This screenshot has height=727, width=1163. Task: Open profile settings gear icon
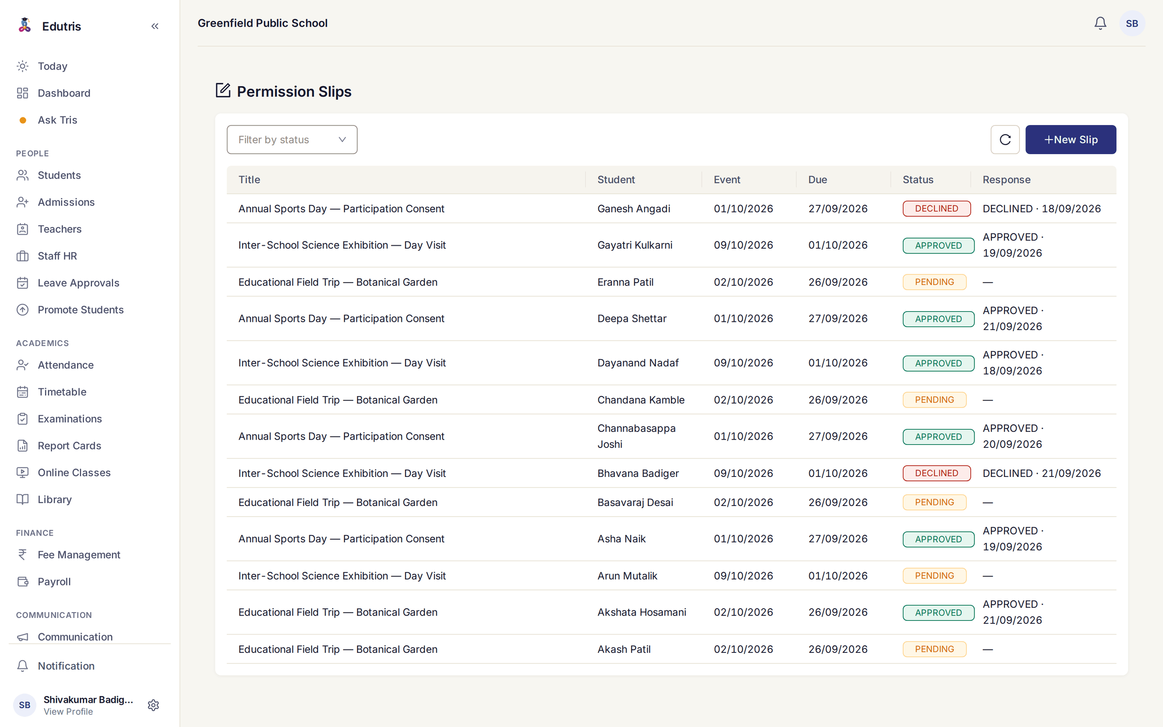153,705
